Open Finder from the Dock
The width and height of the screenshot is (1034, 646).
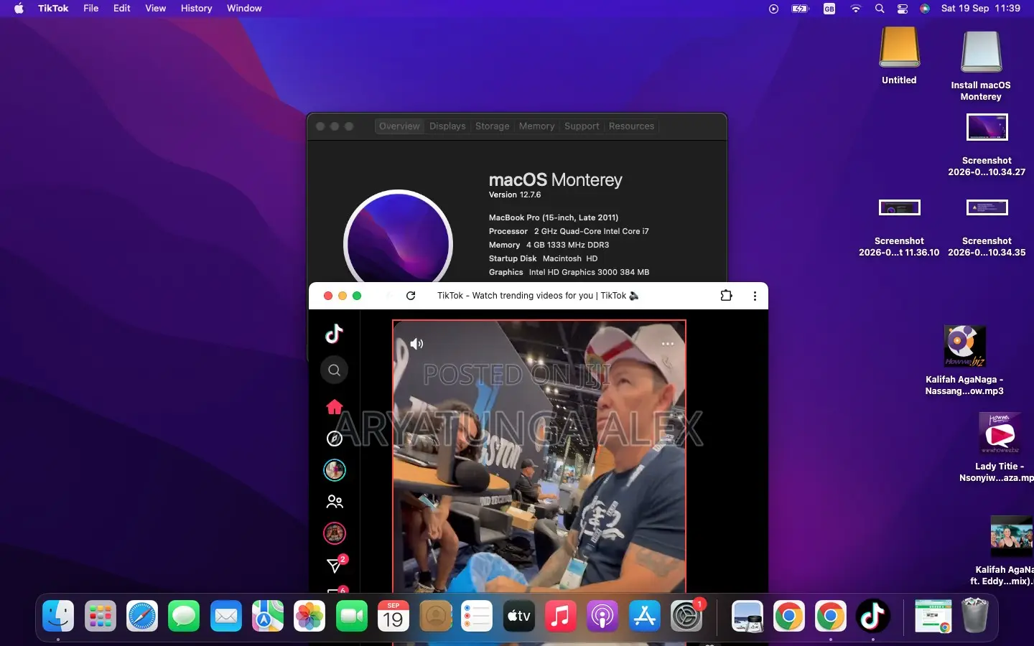click(58, 616)
